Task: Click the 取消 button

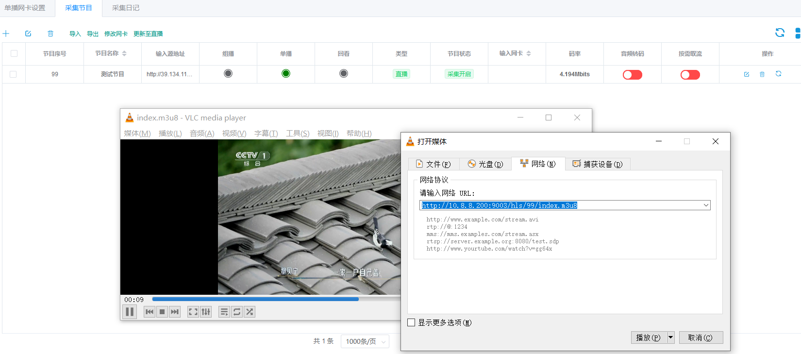Action: coord(701,337)
